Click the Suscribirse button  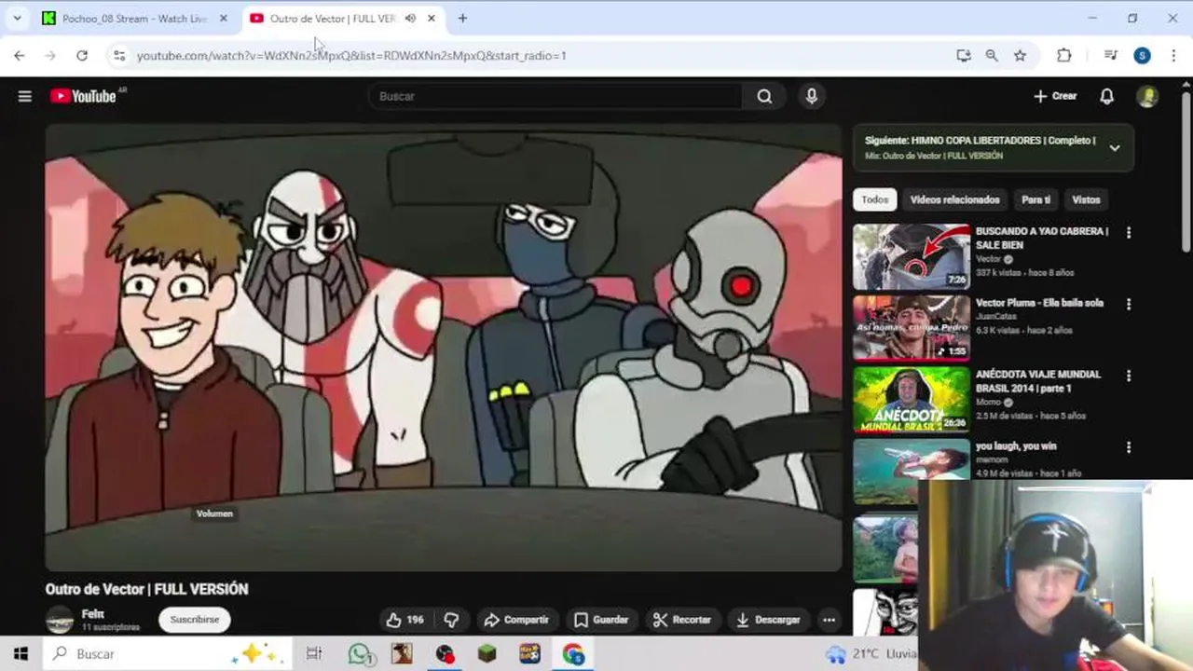pos(195,620)
